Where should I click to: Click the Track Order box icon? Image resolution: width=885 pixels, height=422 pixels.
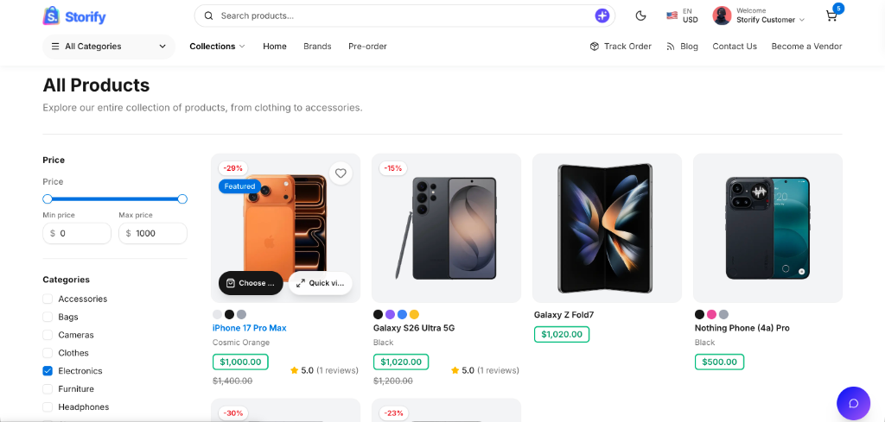tap(595, 47)
